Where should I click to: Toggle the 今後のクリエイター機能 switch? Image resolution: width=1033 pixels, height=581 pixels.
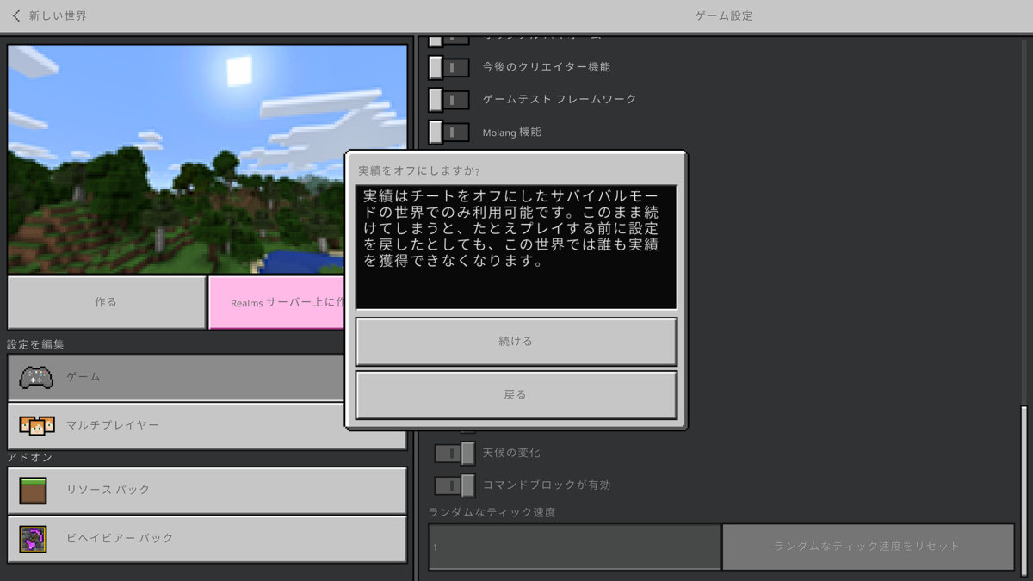(x=448, y=66)
